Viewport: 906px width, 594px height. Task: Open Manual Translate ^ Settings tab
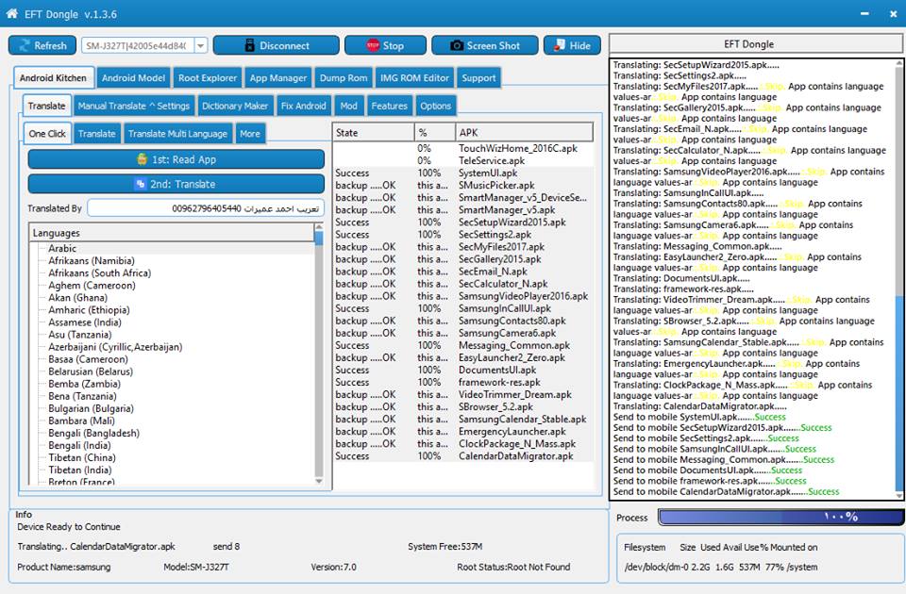tap(133, 107)
